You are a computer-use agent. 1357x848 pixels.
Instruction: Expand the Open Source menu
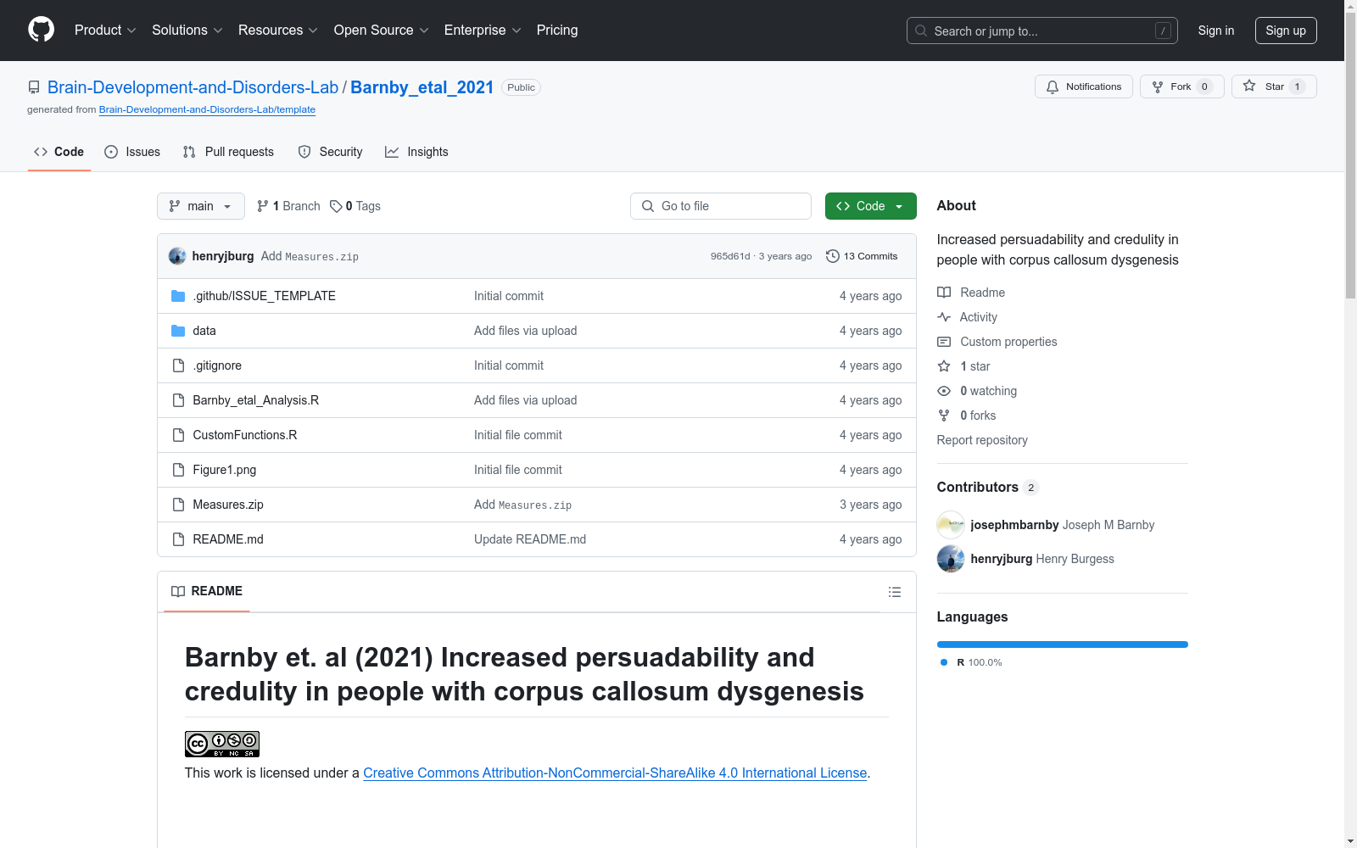click(x=381, y=31)
